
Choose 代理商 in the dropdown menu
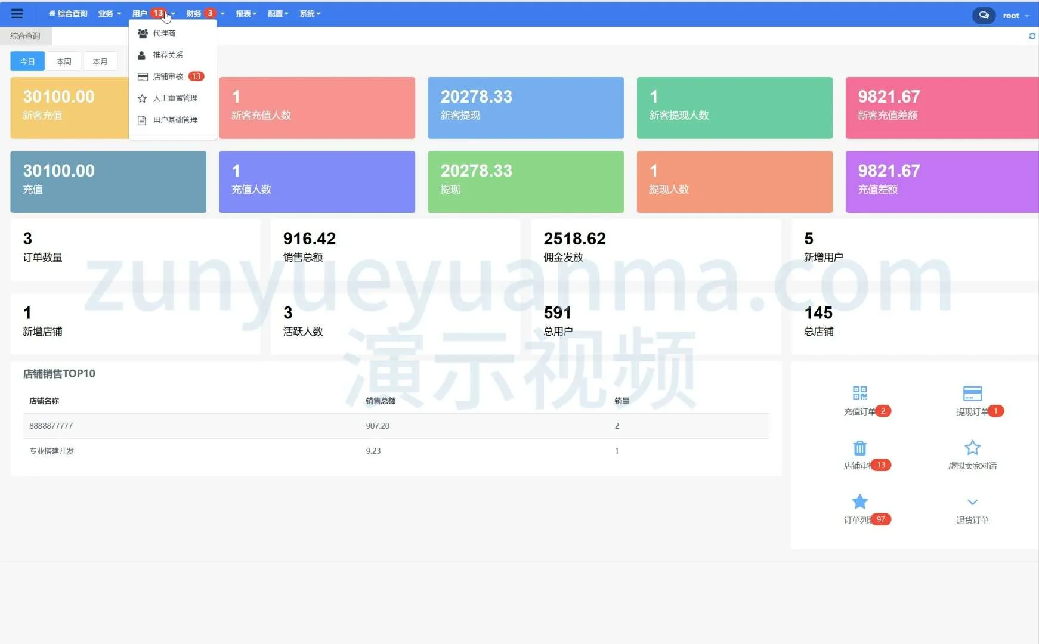click(x=164, y=33)
